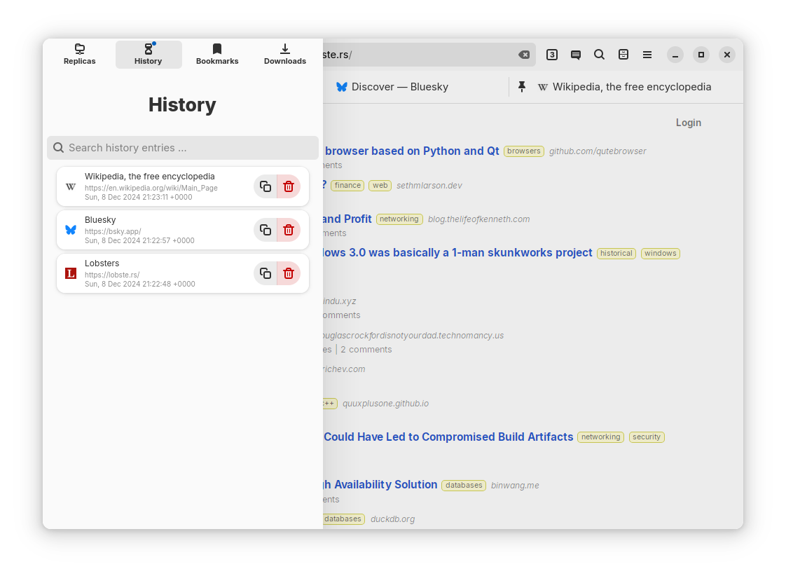
Task: Open the hamburger main menu
Action: tap(647, 55)
